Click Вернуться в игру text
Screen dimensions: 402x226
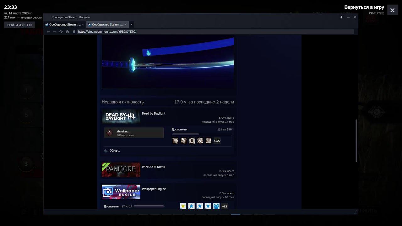click(x=364, y=7)
